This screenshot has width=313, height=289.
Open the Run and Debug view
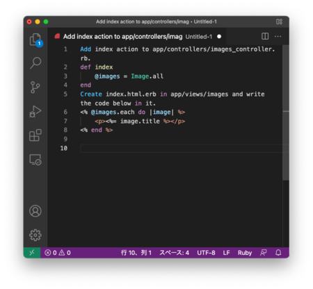35,111
